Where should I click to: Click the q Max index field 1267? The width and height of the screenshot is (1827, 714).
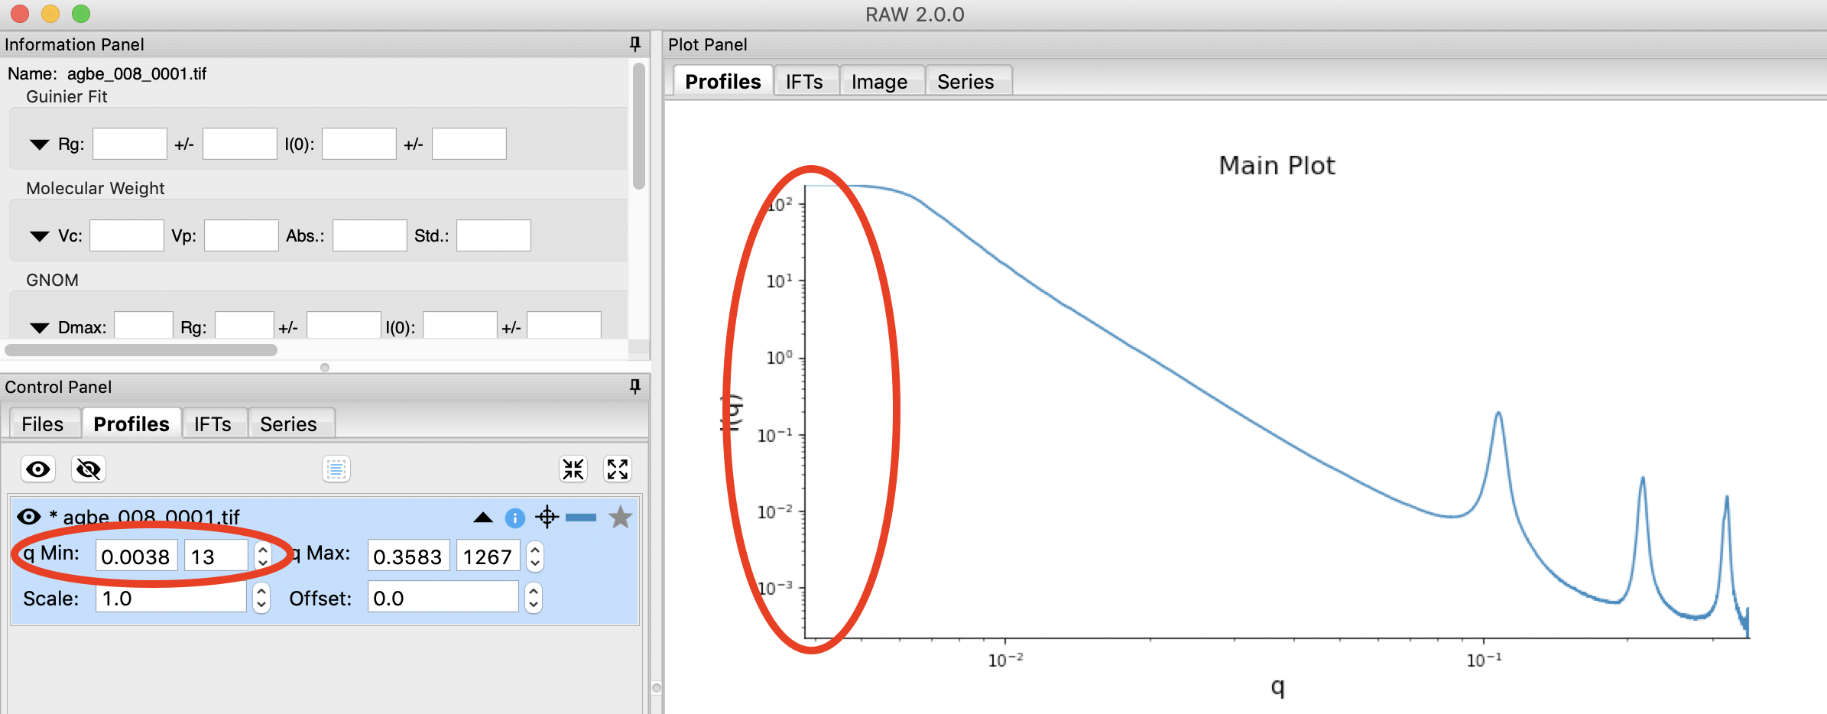tap(488, 556)
